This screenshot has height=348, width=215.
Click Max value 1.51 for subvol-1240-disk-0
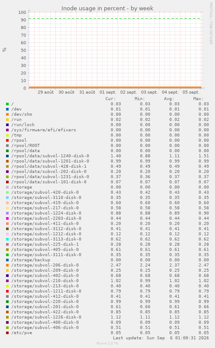[203, 156]
